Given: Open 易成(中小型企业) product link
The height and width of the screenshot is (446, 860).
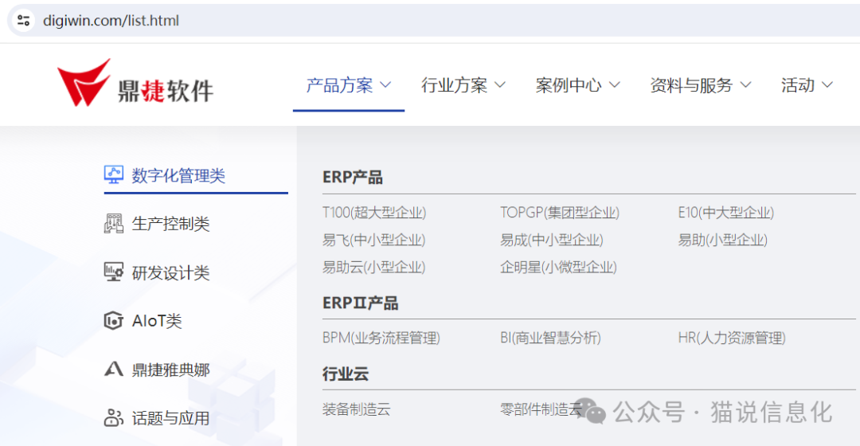Looking at the screenshot, I should click(551, 241).
